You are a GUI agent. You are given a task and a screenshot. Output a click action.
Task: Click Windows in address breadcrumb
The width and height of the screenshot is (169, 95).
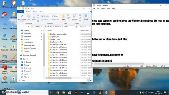pyautogui.click(x=58, y=27)
